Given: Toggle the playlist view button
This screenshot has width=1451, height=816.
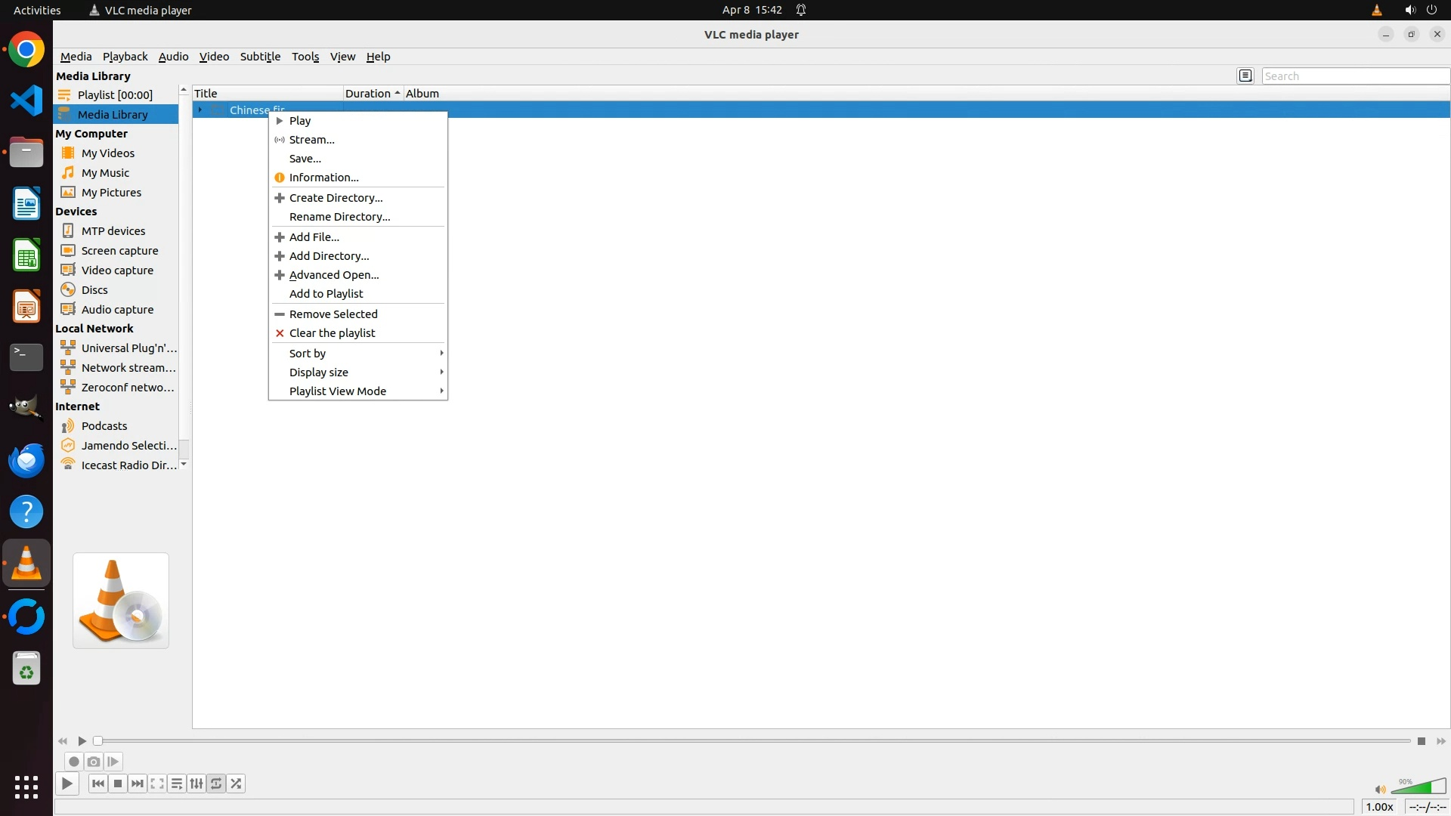Looking at the screenshot, I should [x=177, y=784].
